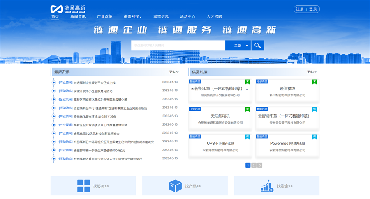Go to the 人才招聘 menu item

coord(214,16)
